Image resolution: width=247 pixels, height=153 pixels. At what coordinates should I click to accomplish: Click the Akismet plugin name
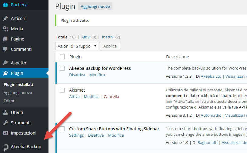coord(77,90)
